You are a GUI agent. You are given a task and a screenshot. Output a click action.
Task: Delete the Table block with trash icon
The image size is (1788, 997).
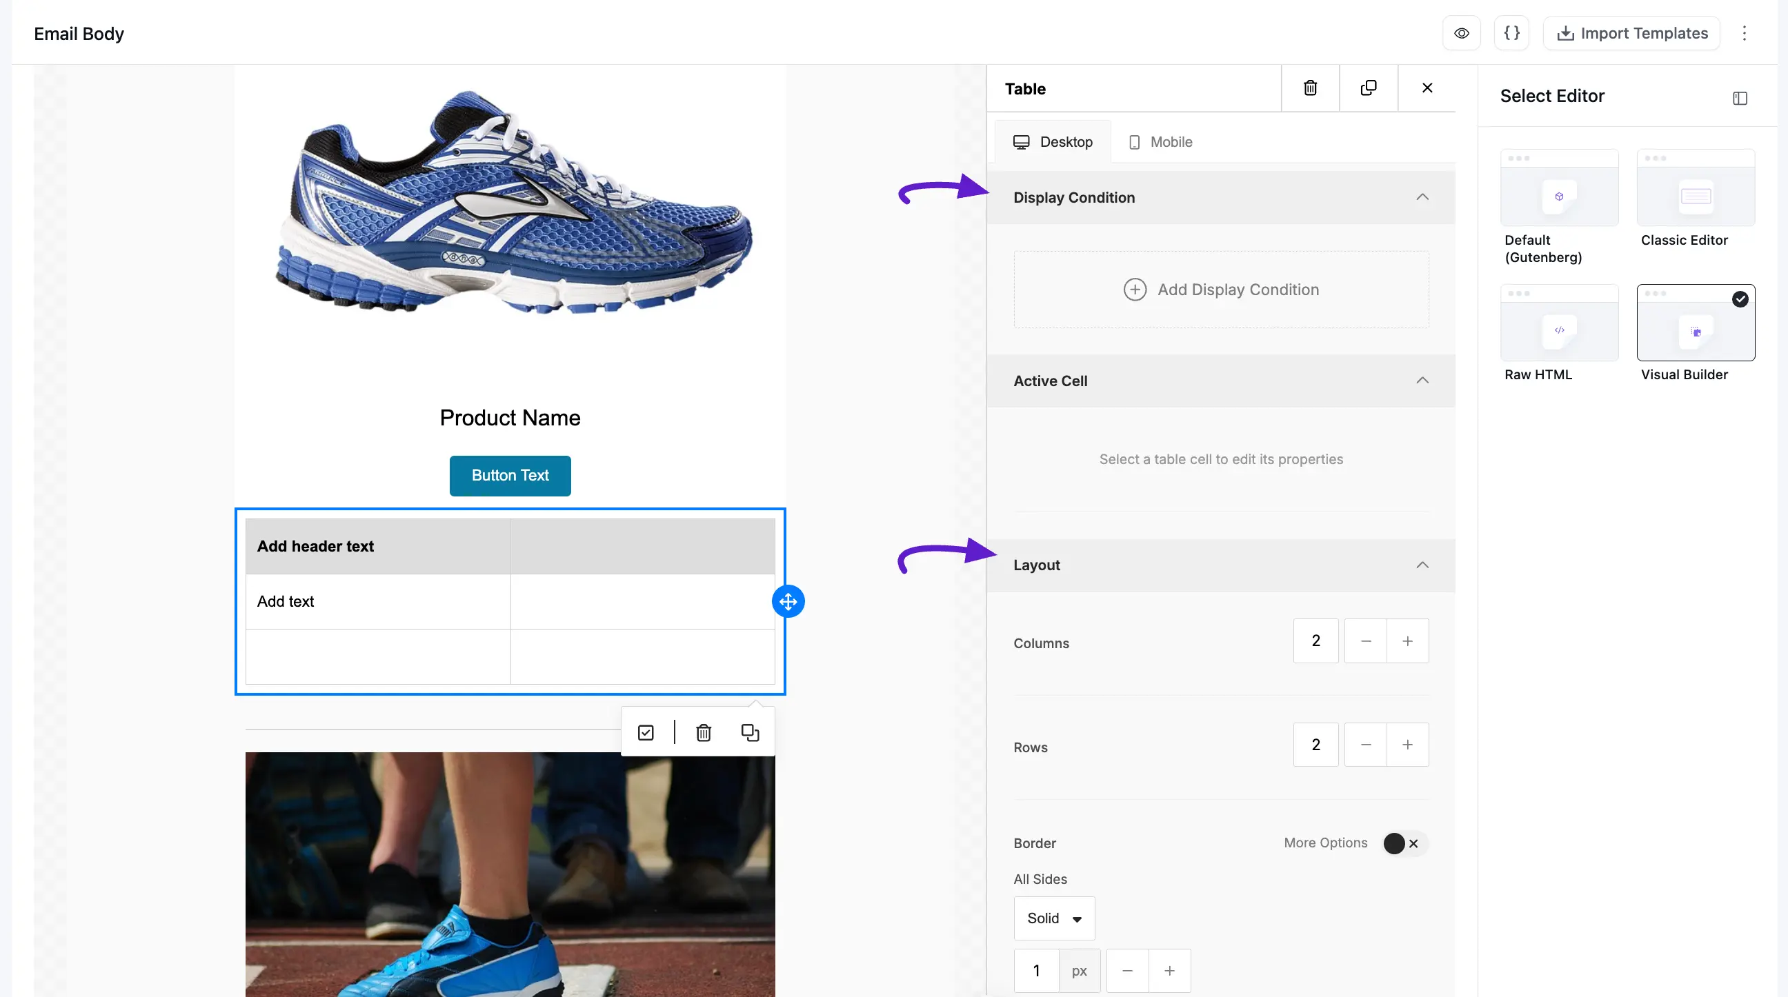tap(1311, 88)
